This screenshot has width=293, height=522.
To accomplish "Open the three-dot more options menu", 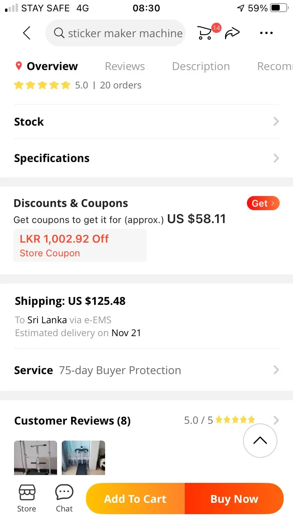I will (266, 33).
